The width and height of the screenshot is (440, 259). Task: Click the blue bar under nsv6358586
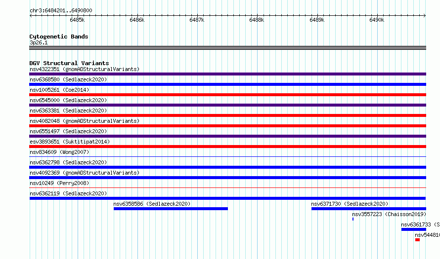coord(171,209)
